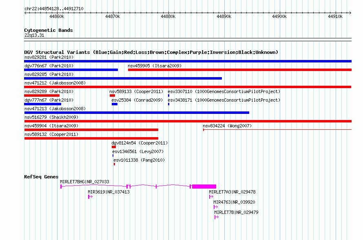Click the MIR3619|NR_037413 gene label
This screenshot has width=363, height=240.
coord(108,192)
